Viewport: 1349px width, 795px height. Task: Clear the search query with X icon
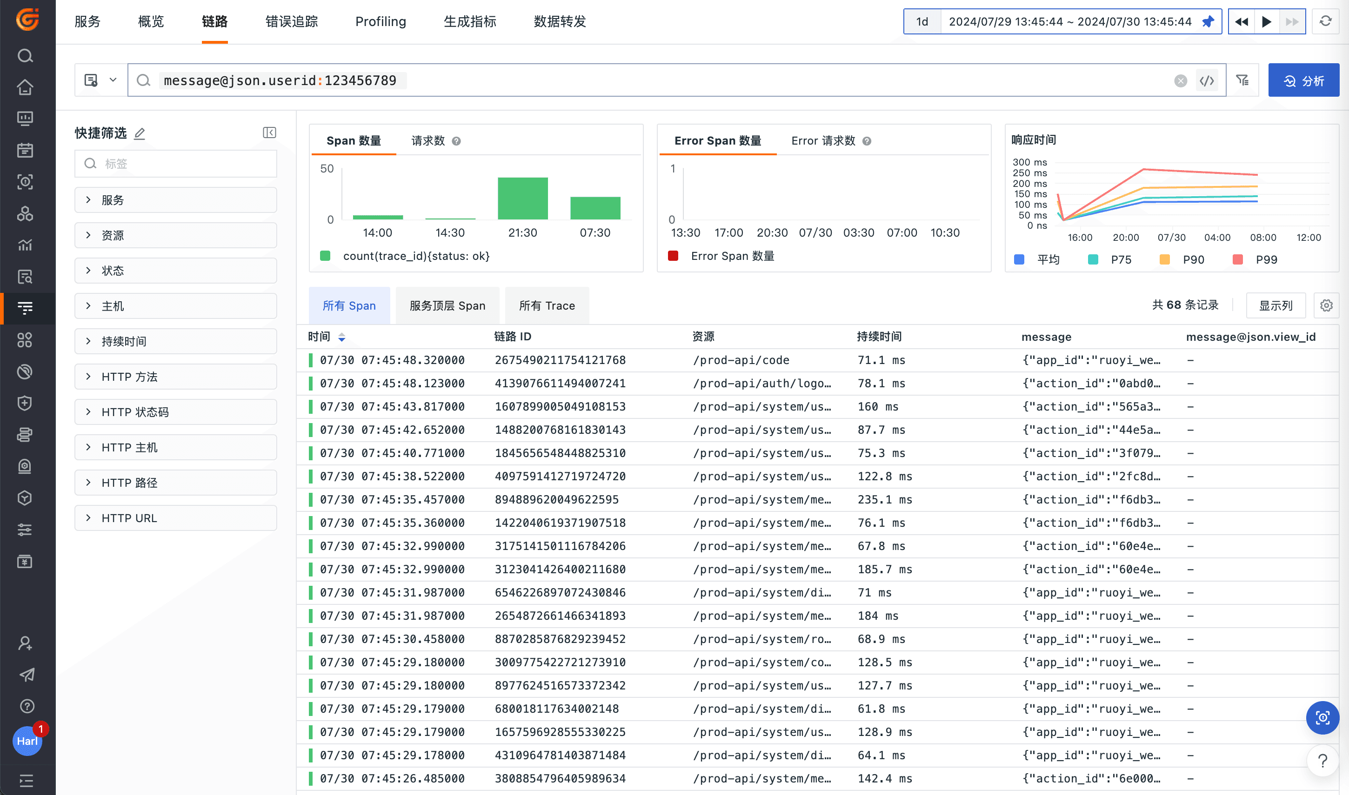[x=1180, y=80]
